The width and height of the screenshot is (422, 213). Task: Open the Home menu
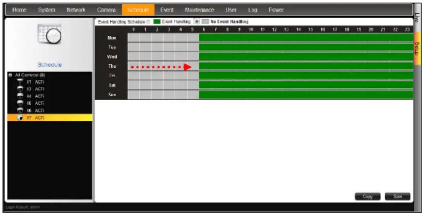[20, 10]
